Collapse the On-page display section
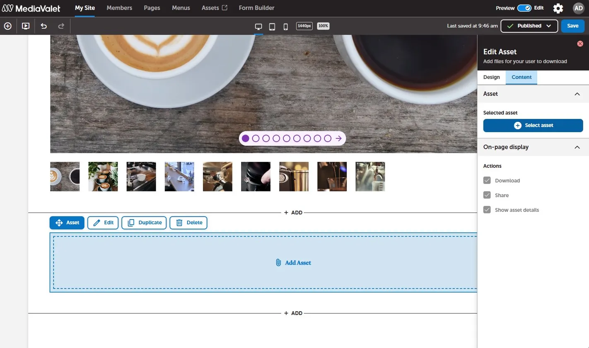Image resolution: width=589 pixels, height=348 pixels. point(577,147)
